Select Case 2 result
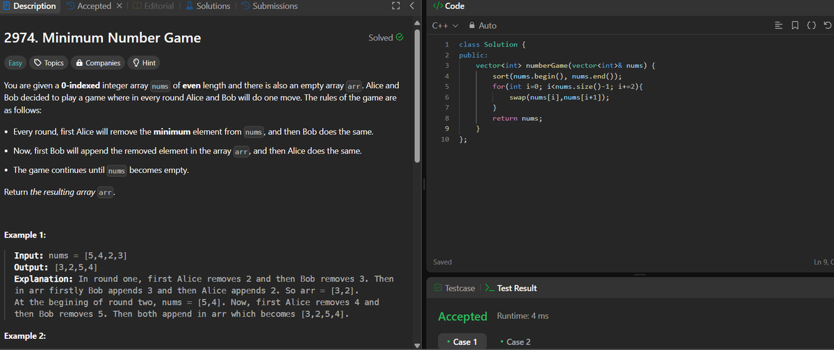 point(515,342)
